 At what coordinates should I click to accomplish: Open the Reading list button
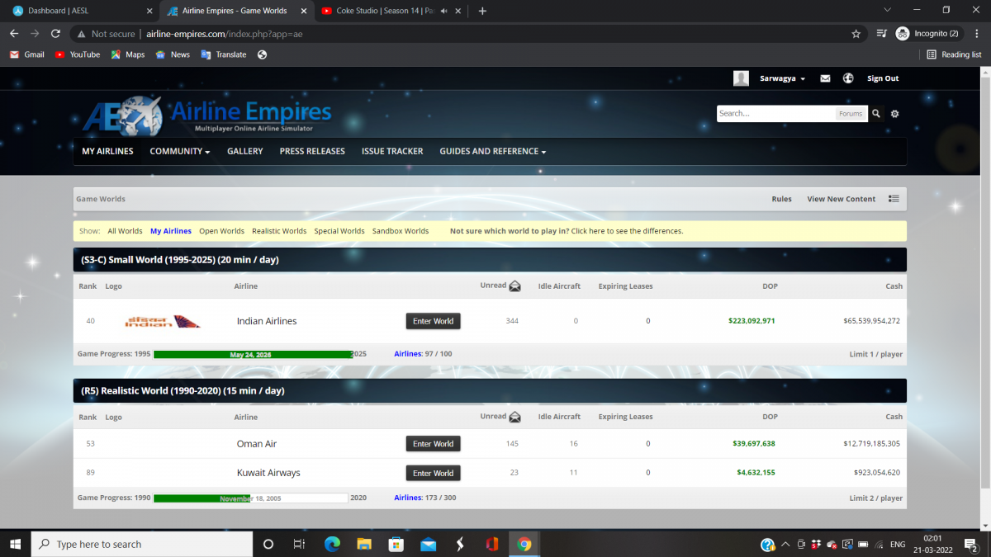point(954,54)
